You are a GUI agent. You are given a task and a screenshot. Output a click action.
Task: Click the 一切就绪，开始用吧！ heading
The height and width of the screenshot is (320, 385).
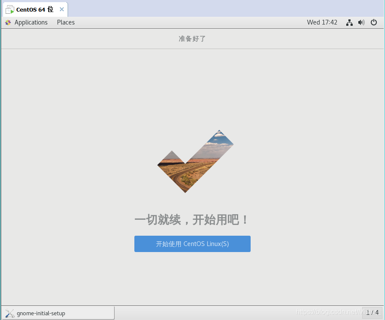(x=192, y=219)
